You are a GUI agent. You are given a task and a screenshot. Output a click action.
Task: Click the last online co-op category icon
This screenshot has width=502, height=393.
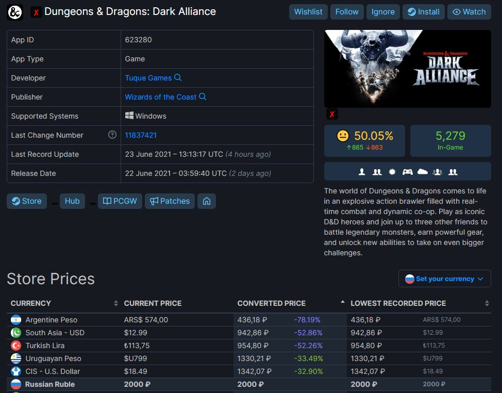click(x=453, y=172)
